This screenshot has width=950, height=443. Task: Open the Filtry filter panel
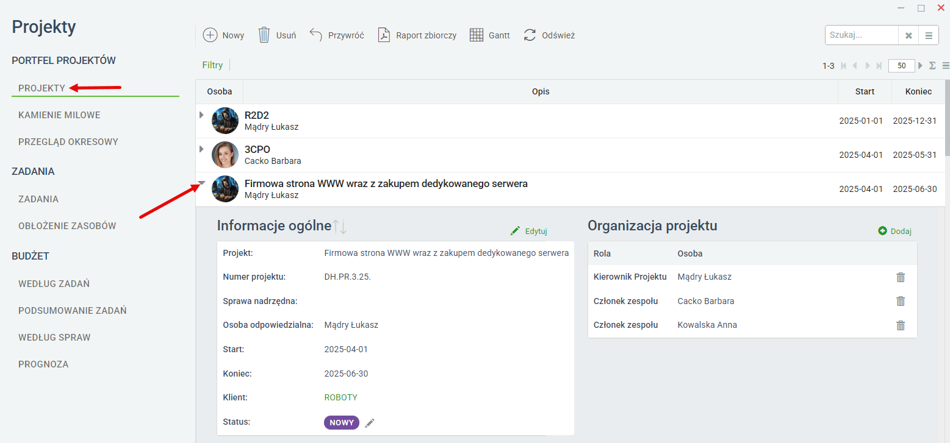click(212, 65)
